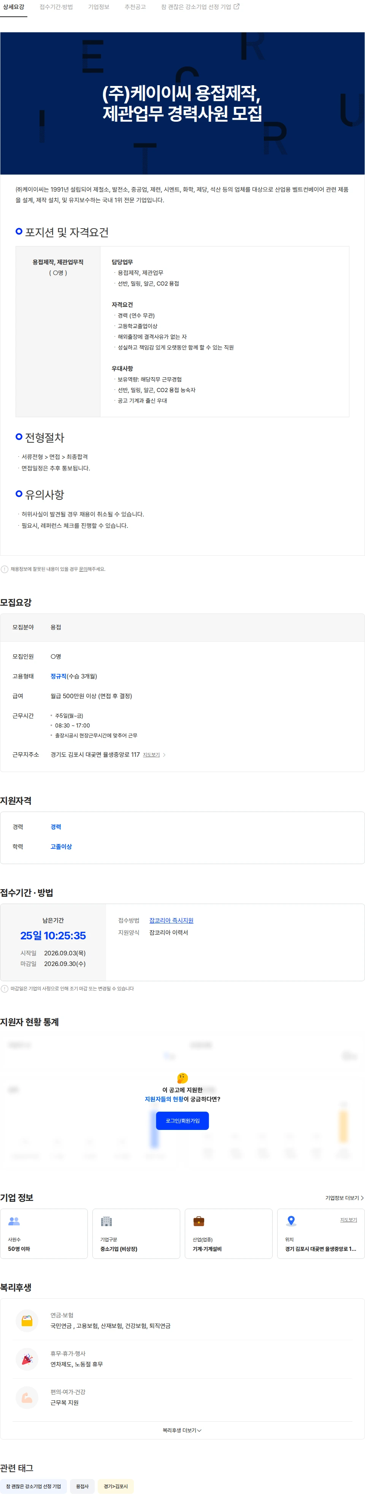Open the 상세요강 tab
Screen dimensions: 365x1503
tap(13, 7)
